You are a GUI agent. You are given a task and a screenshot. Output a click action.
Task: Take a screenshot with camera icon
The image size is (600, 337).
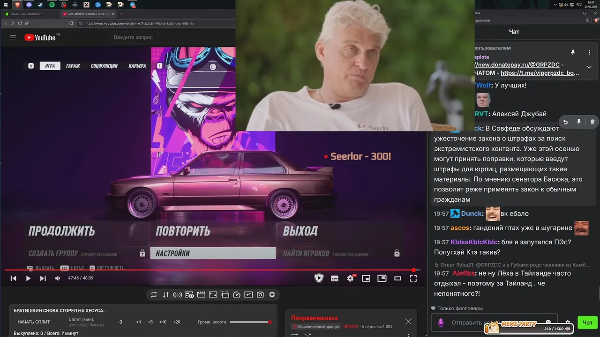pyautogui.click(x=260, y=294)
